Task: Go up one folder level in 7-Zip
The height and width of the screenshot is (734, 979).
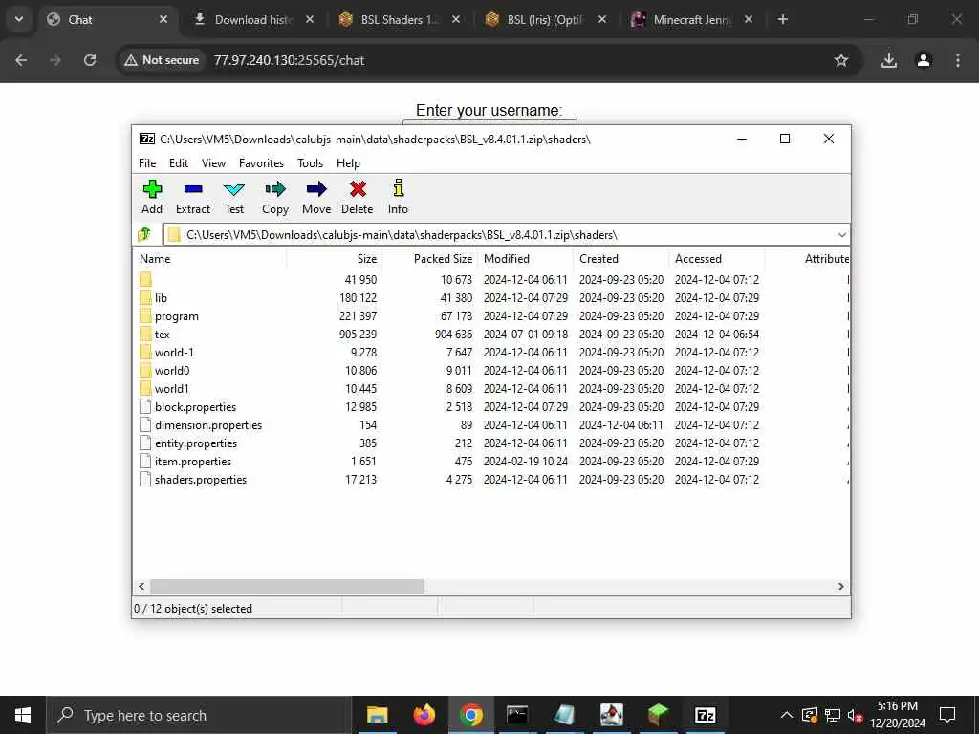Action: click(x=145, y=234)
